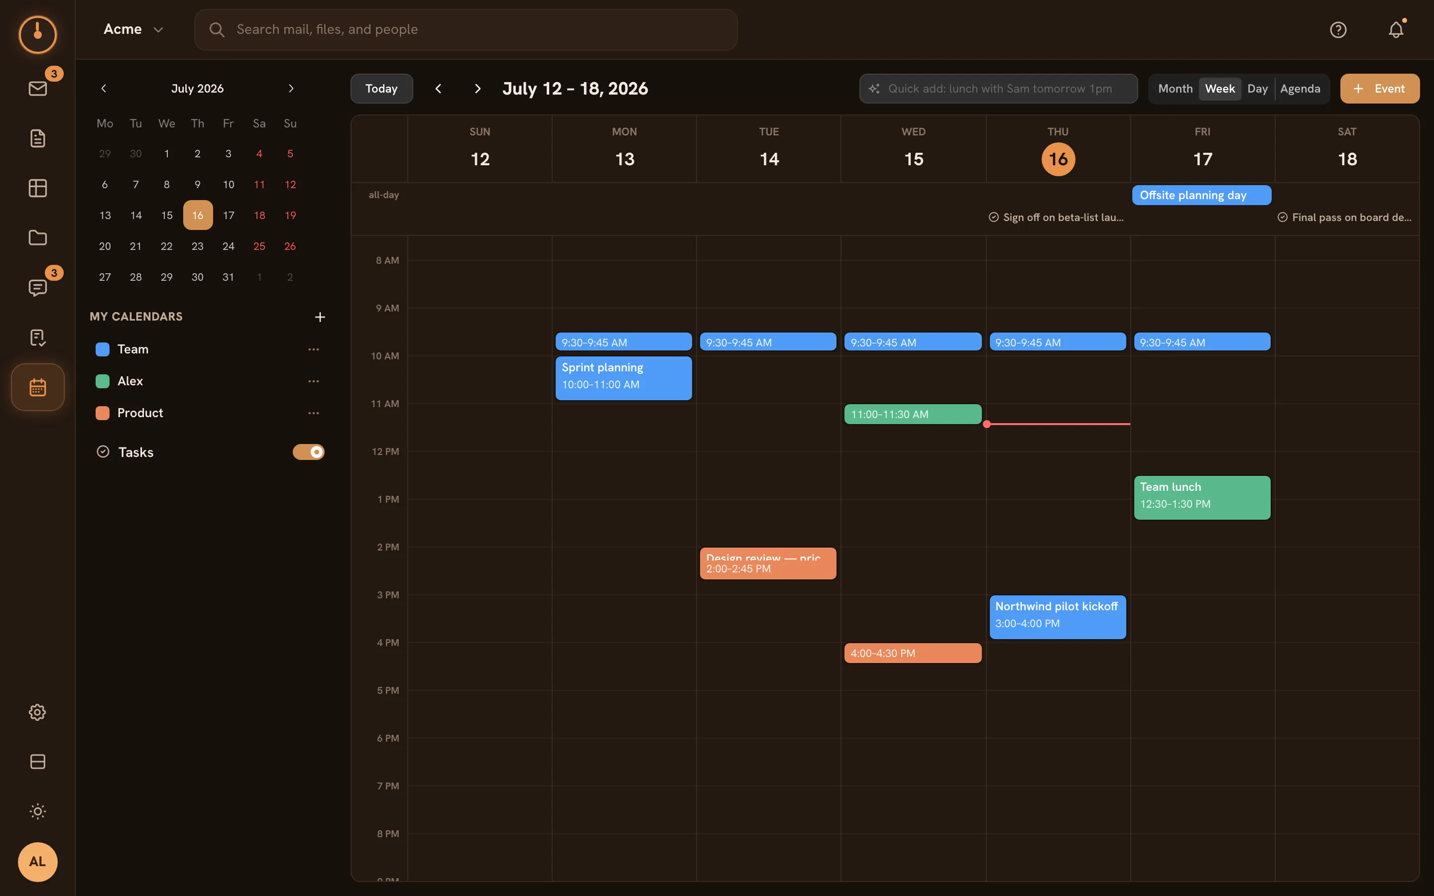Click the Saturday 18 day header
Screen dimensions: 1434x896
click(1347, 149)
